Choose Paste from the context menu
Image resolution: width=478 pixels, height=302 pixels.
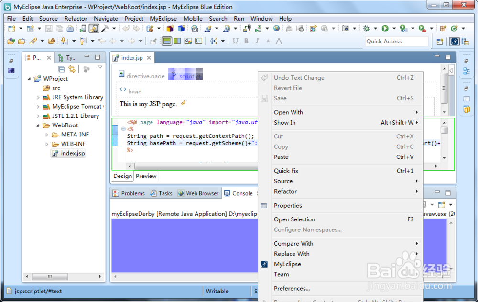coord(340,157)
